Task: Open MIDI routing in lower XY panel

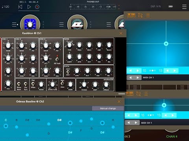Action: [x=138, y=94]
